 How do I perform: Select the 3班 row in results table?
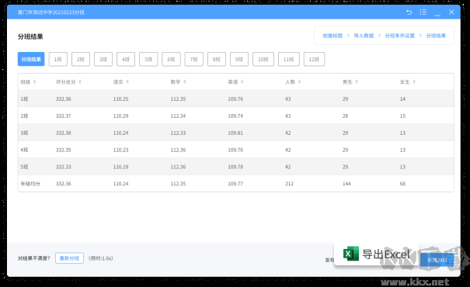click(x=236, y=133)
